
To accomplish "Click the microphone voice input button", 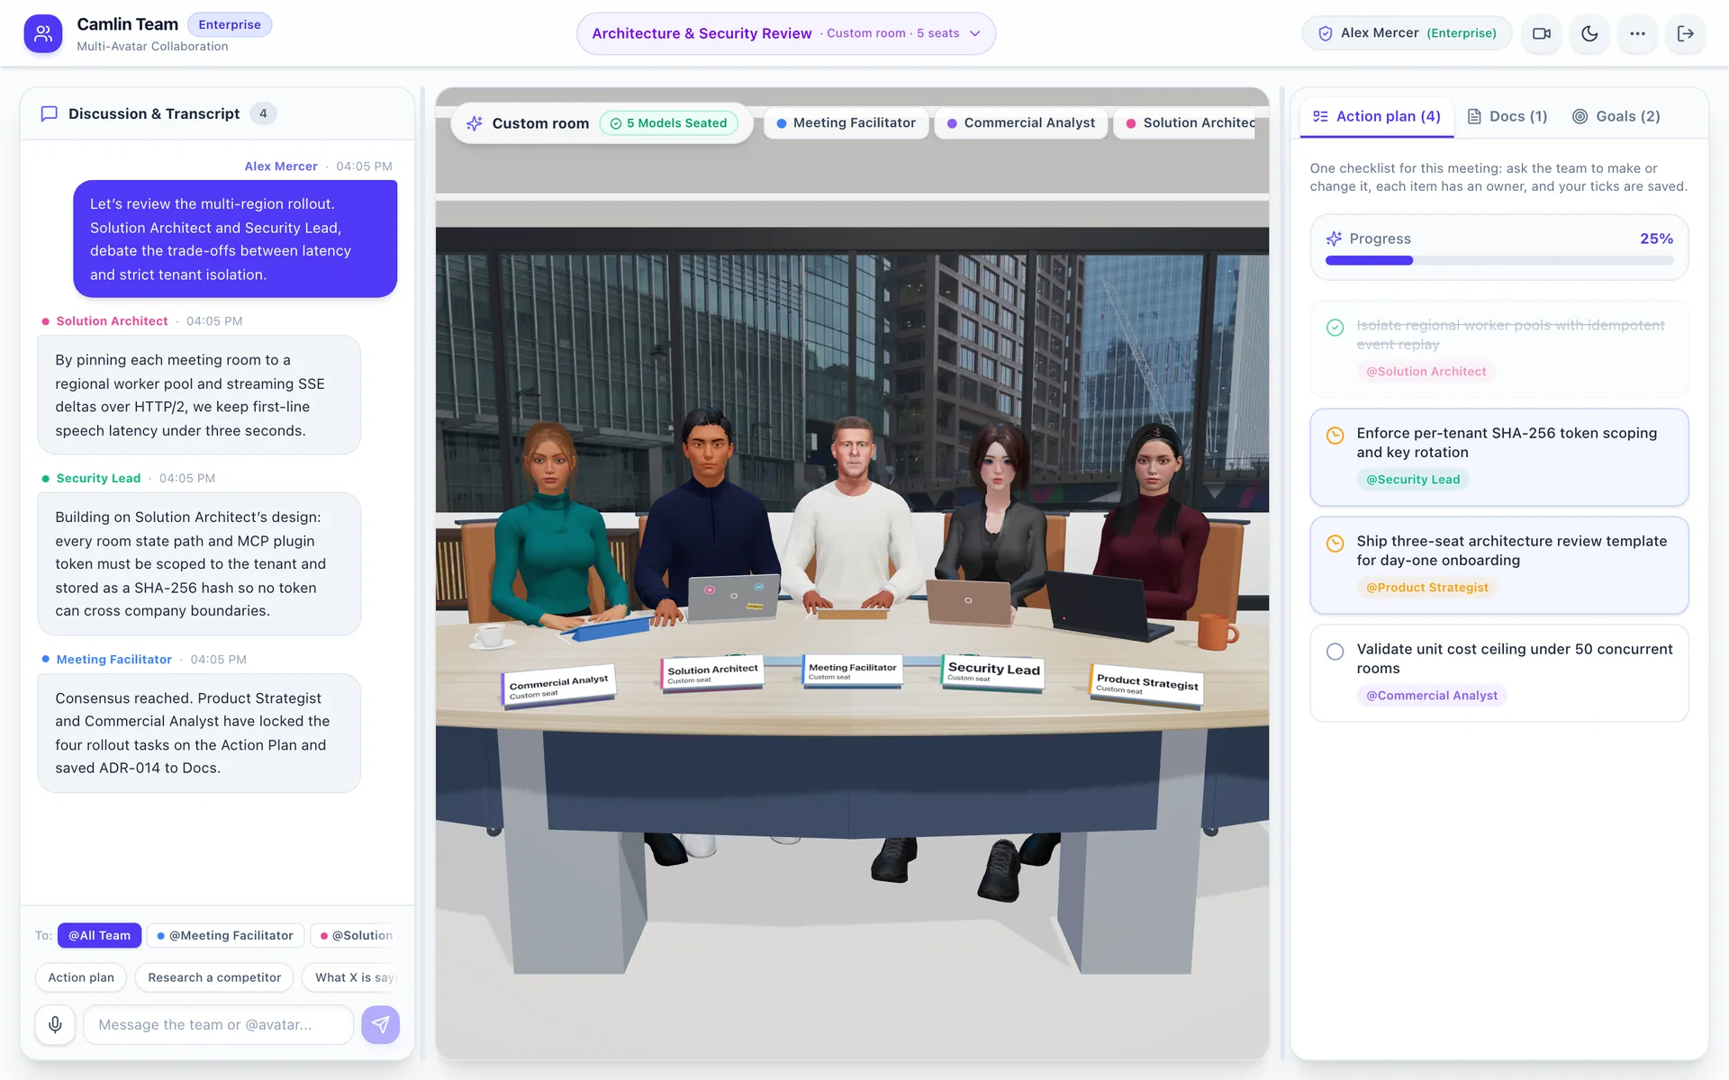I will pyautogui.click(x=55, y=1024).
